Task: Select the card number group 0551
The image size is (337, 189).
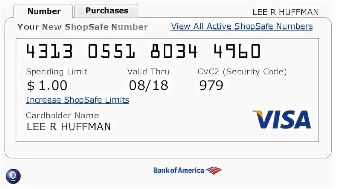Action: point(112,51)
